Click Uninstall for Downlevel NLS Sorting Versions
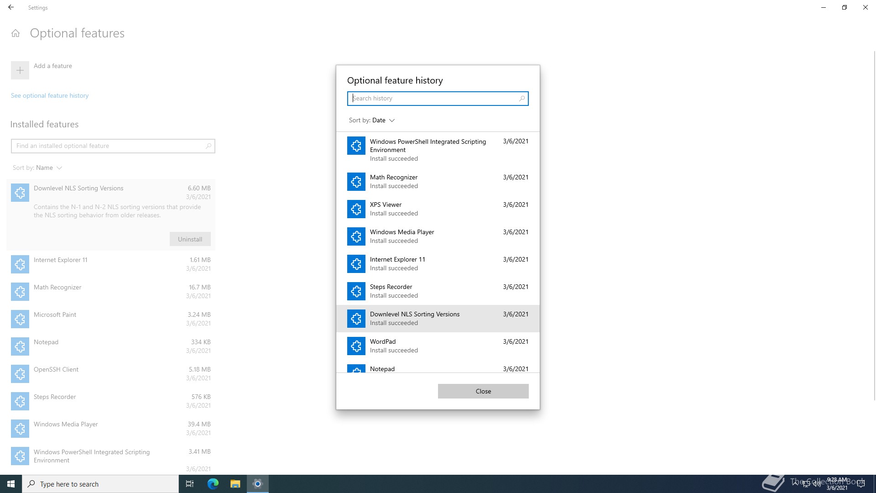Image resolution: width=876 pixels, height=493 pixels. click(190, 239)
